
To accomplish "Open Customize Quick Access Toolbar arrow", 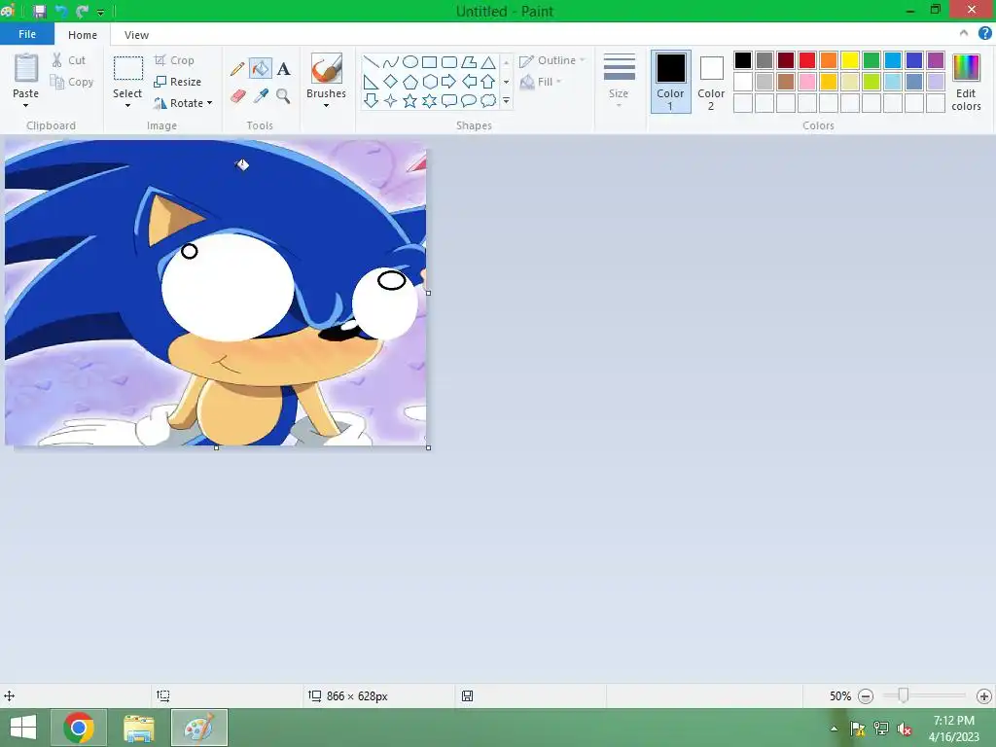I will [100, 12].
